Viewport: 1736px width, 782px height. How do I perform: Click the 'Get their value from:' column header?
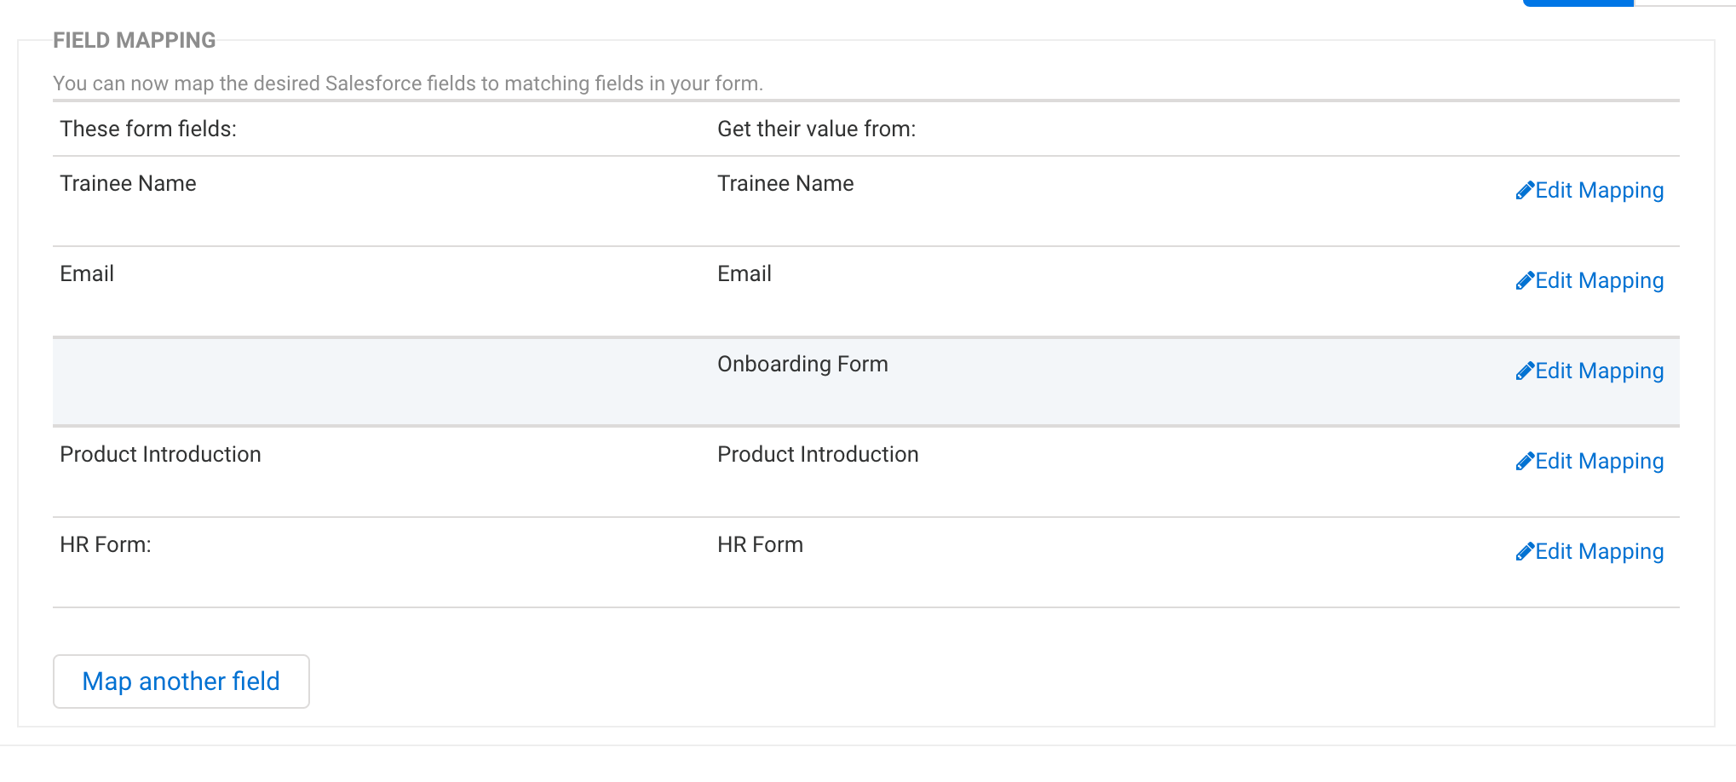click(816, 129)
